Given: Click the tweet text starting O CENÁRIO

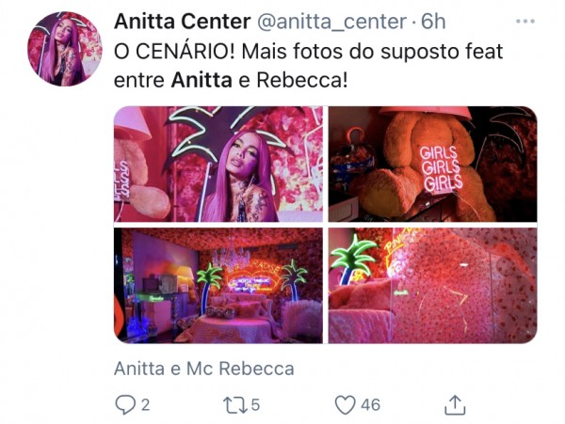Looking at the screenshot, I should (308, 66).
